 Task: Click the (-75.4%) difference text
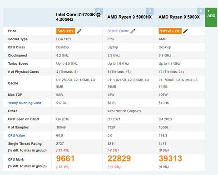[x=63, y=167]
